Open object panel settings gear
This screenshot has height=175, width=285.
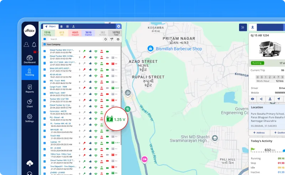[119, 26]
